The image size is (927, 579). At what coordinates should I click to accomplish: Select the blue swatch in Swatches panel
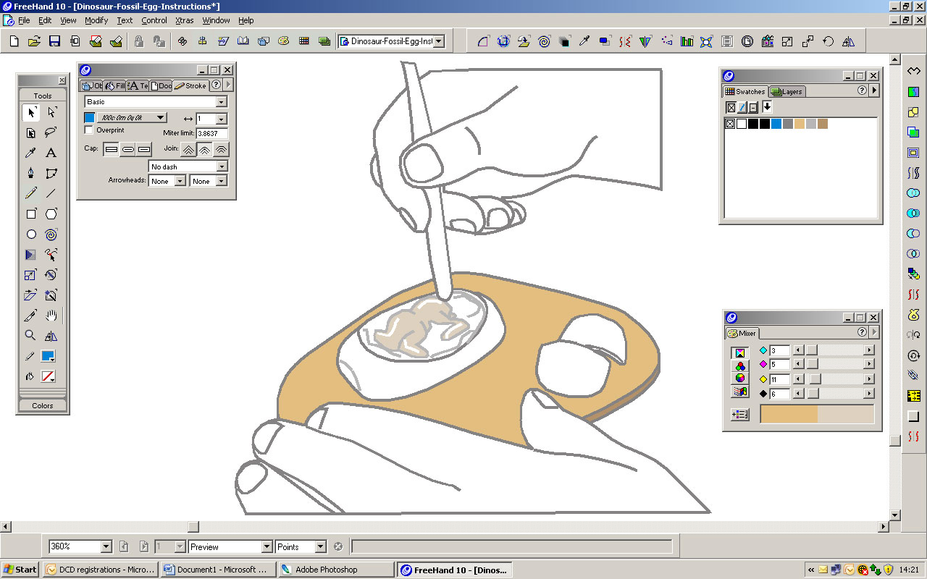point(776,124)
